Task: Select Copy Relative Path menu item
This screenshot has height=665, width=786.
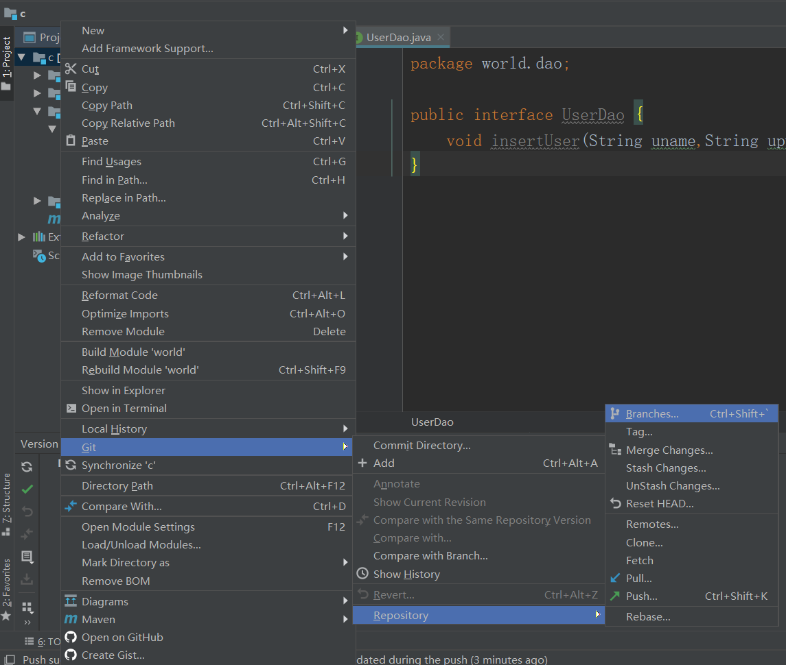Action: pyautogui.click(x=208, y=123)
